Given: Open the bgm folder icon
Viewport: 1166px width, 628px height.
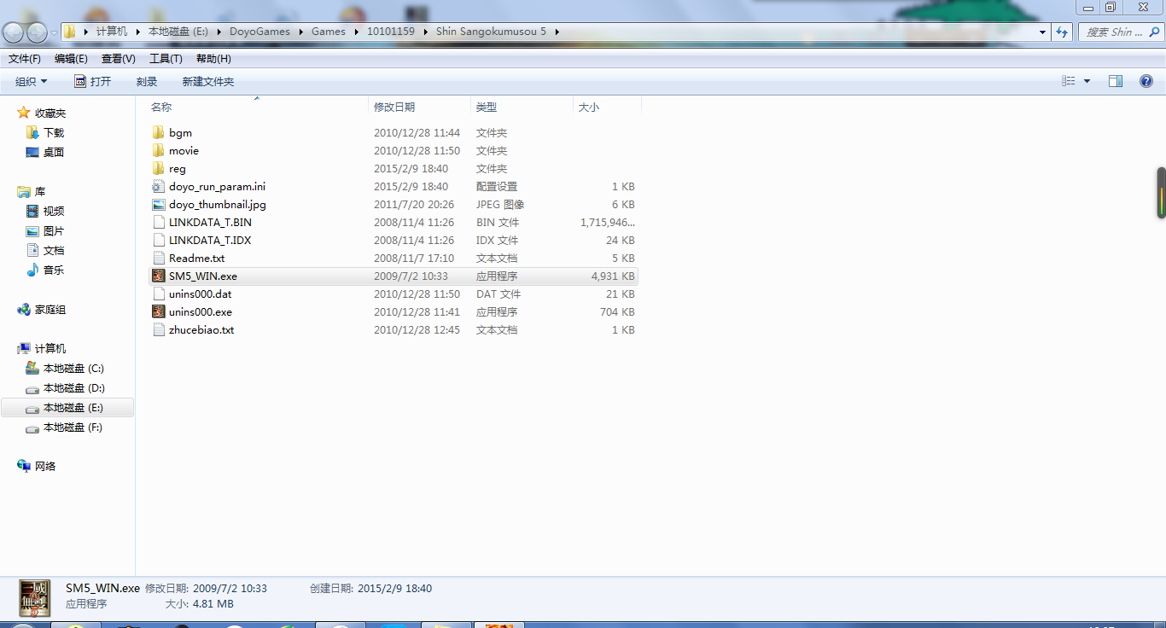Looking at the screenshot, I should (x=160, y=132).
